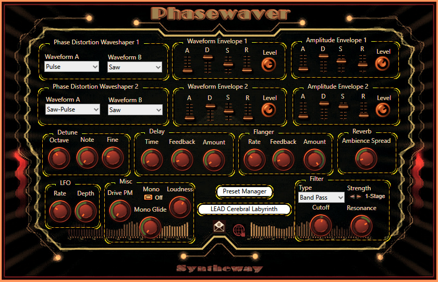Click the Amplitude Envelope 1 Level knob

pyautogui.click(x=382, y=64)
